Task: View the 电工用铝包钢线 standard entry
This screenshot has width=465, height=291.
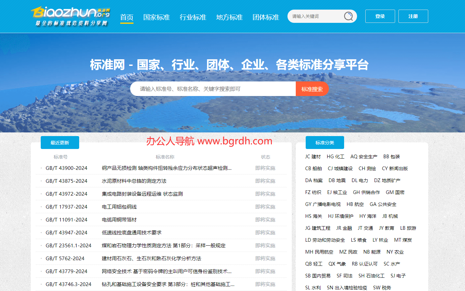Action: click(x=119, y=207)
